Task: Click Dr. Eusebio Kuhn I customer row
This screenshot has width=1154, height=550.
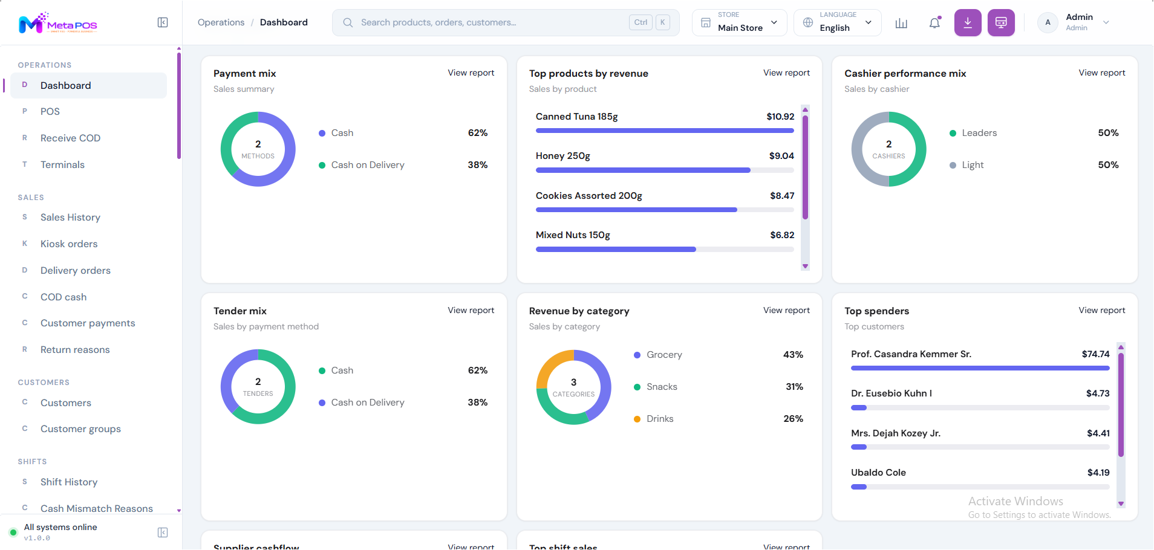Action: tap(980, 400)
